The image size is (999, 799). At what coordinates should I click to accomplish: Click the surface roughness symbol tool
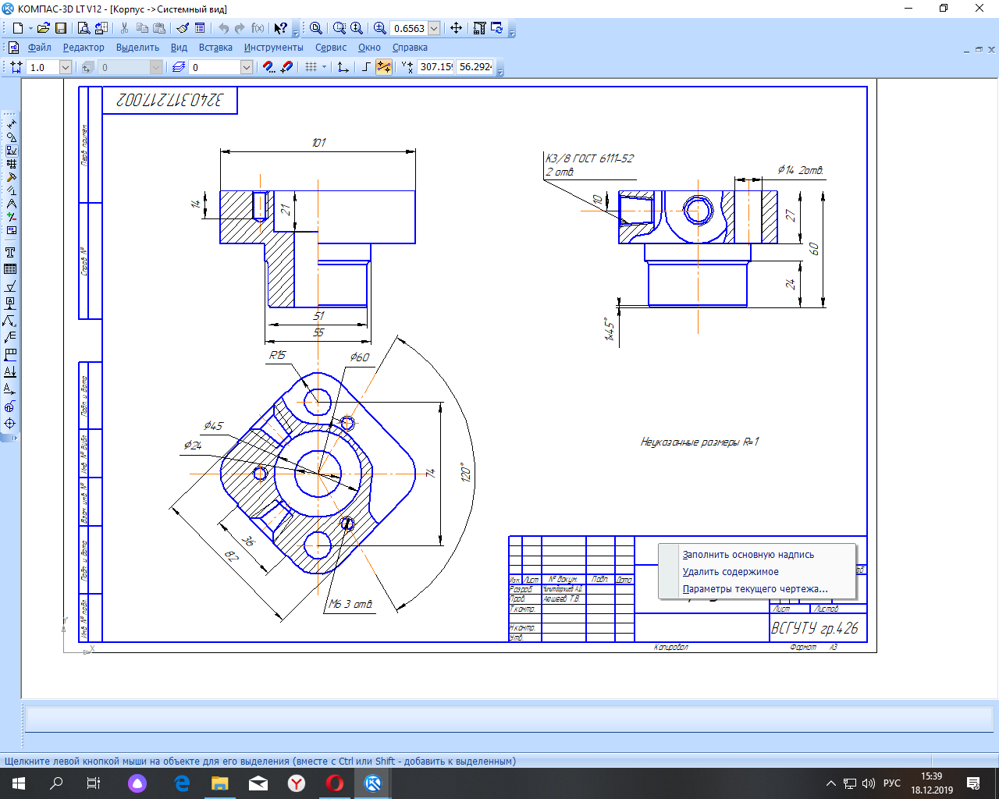click(x=10, y=286)
